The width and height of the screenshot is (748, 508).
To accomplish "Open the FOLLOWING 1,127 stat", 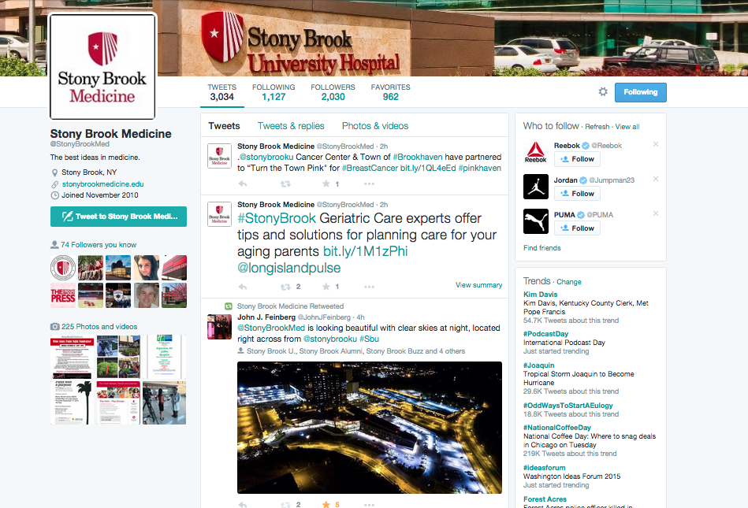I will click(x=274, y=92).
